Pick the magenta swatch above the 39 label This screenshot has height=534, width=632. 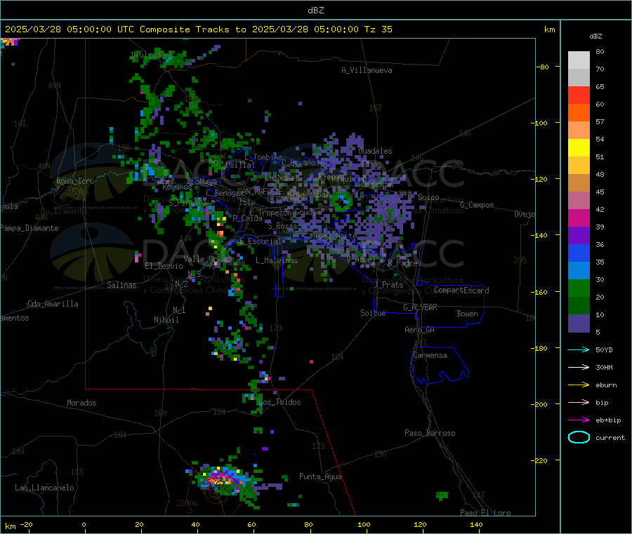click(x=579, y=218)
